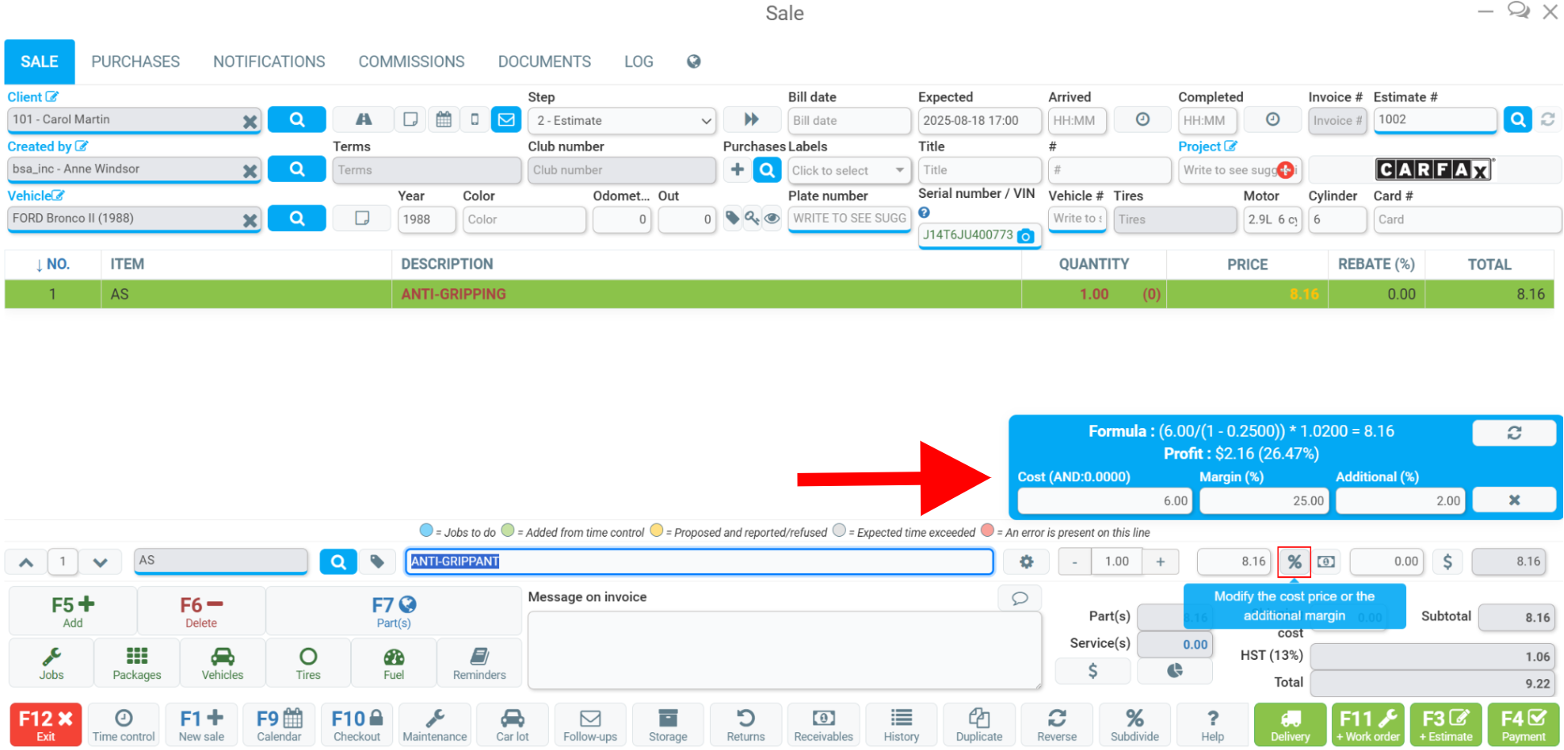Open the COMMISSIONS tab
The height and width of the screenshot is (750, 1564).
411,62
